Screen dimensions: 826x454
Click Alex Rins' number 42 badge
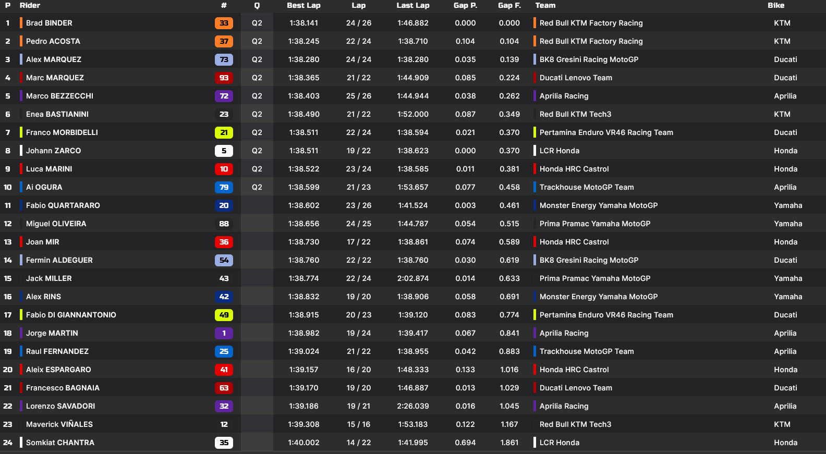[x=224, y=297]
